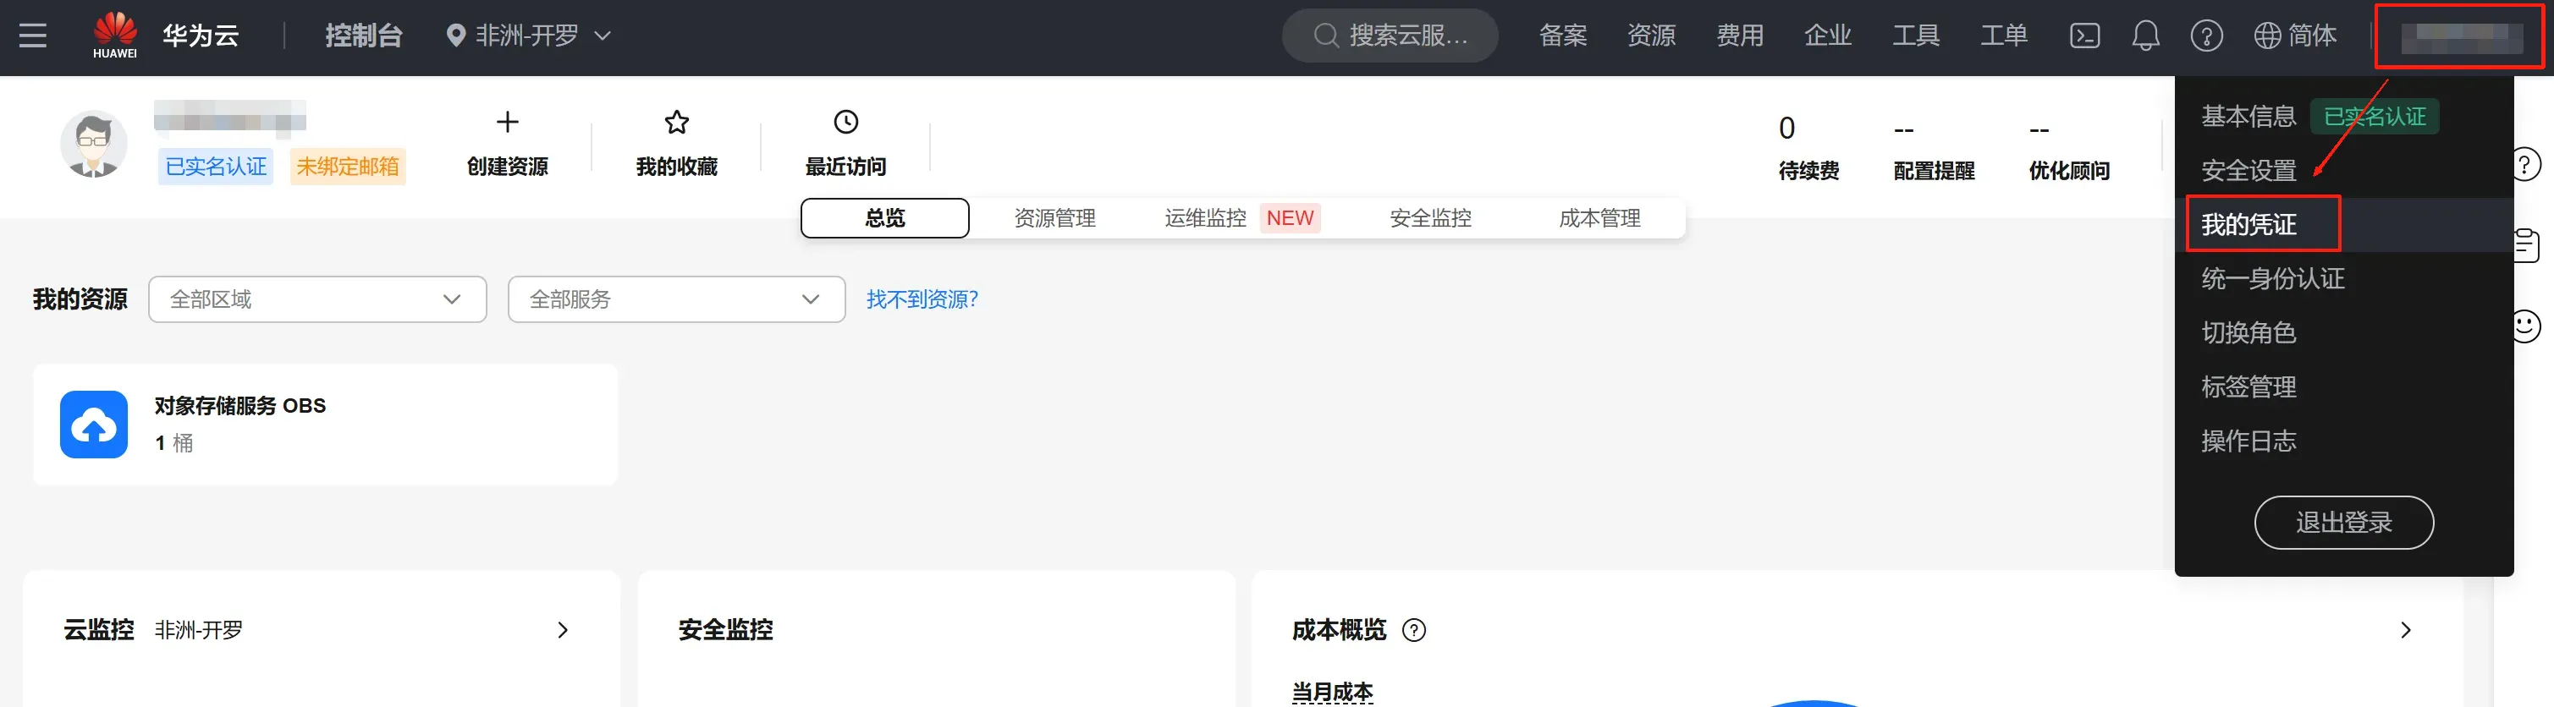The width and height of the screenshot is (2554, 707).
Task: Click the 已实名认证 tag under username
Action: click(x=216, y=167)
